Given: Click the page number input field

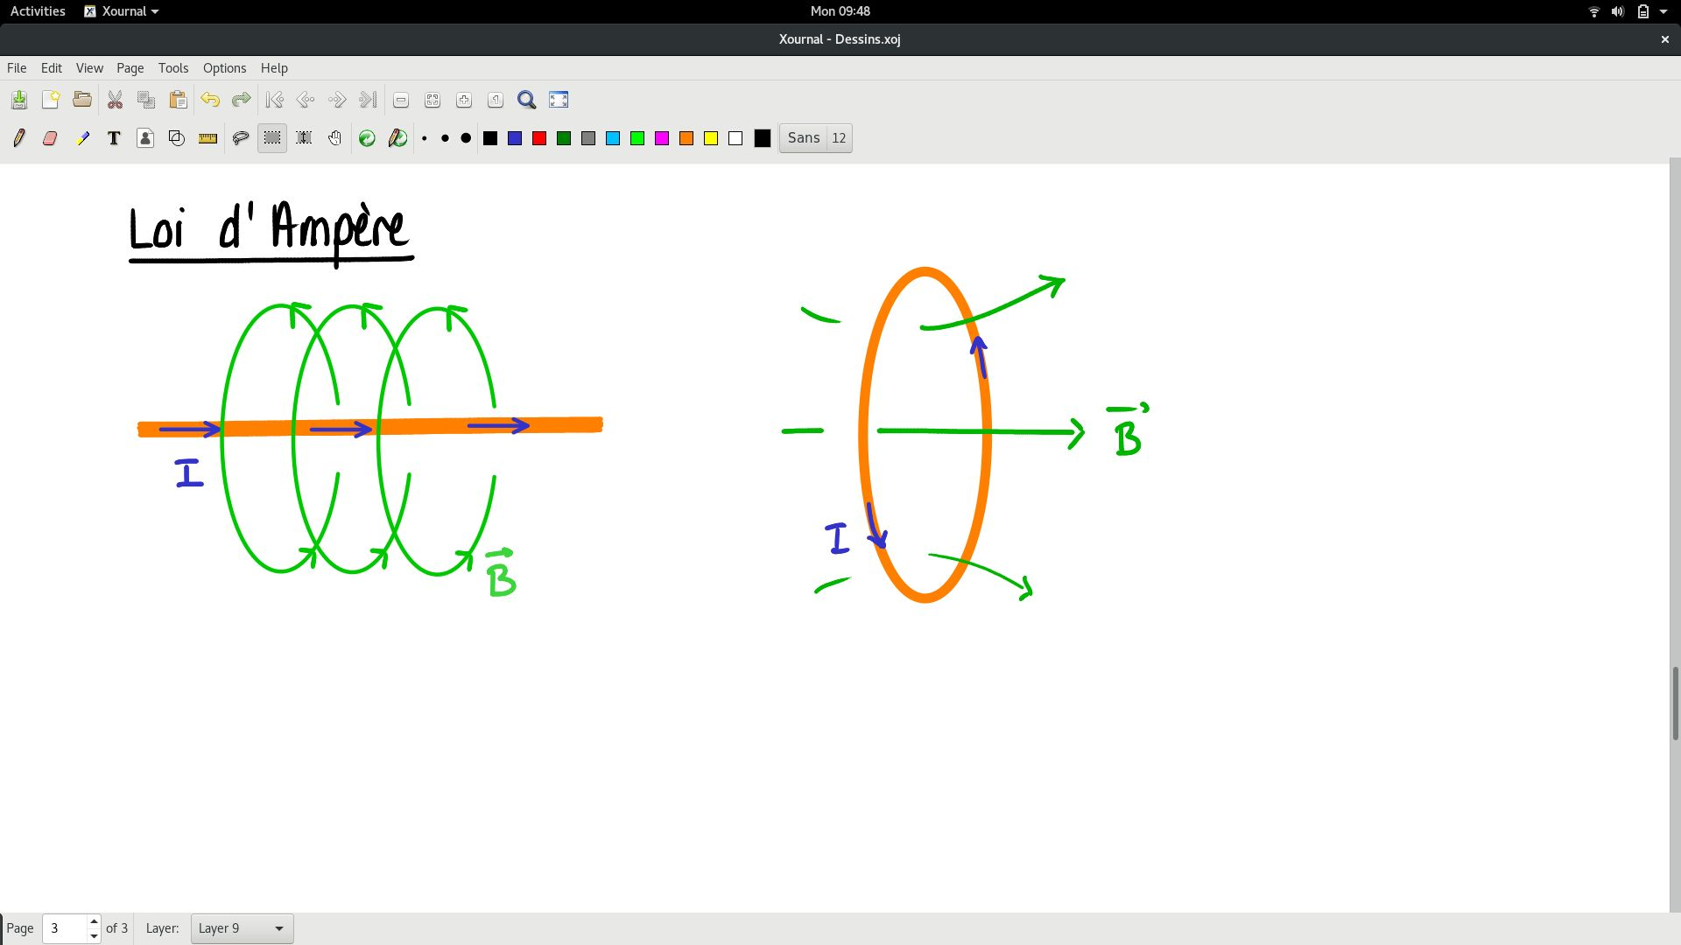Looking at the screenshot, I should point(65,928).
